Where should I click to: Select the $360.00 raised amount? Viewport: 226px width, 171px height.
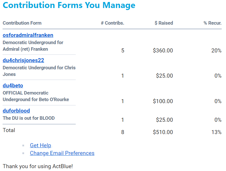tap(163, 51)
